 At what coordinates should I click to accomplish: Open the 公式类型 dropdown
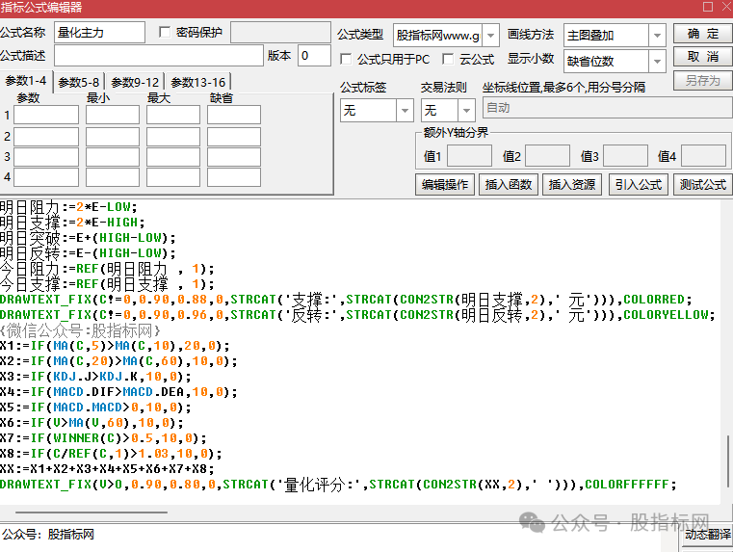(x=490, y=36)
